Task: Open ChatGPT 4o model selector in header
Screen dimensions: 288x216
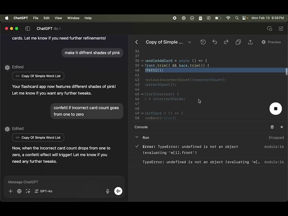Action: pyautogui.click(x=49, y=28)
